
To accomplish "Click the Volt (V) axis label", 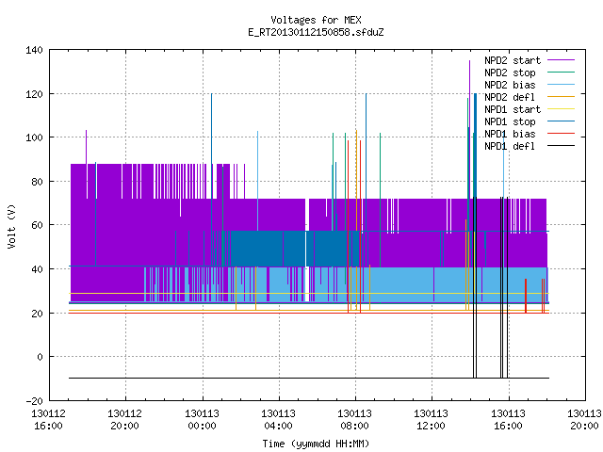I will click(12, 226).
